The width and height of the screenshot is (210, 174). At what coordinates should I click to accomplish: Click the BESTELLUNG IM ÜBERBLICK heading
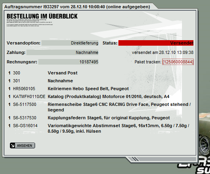click(x=42, y=16)
